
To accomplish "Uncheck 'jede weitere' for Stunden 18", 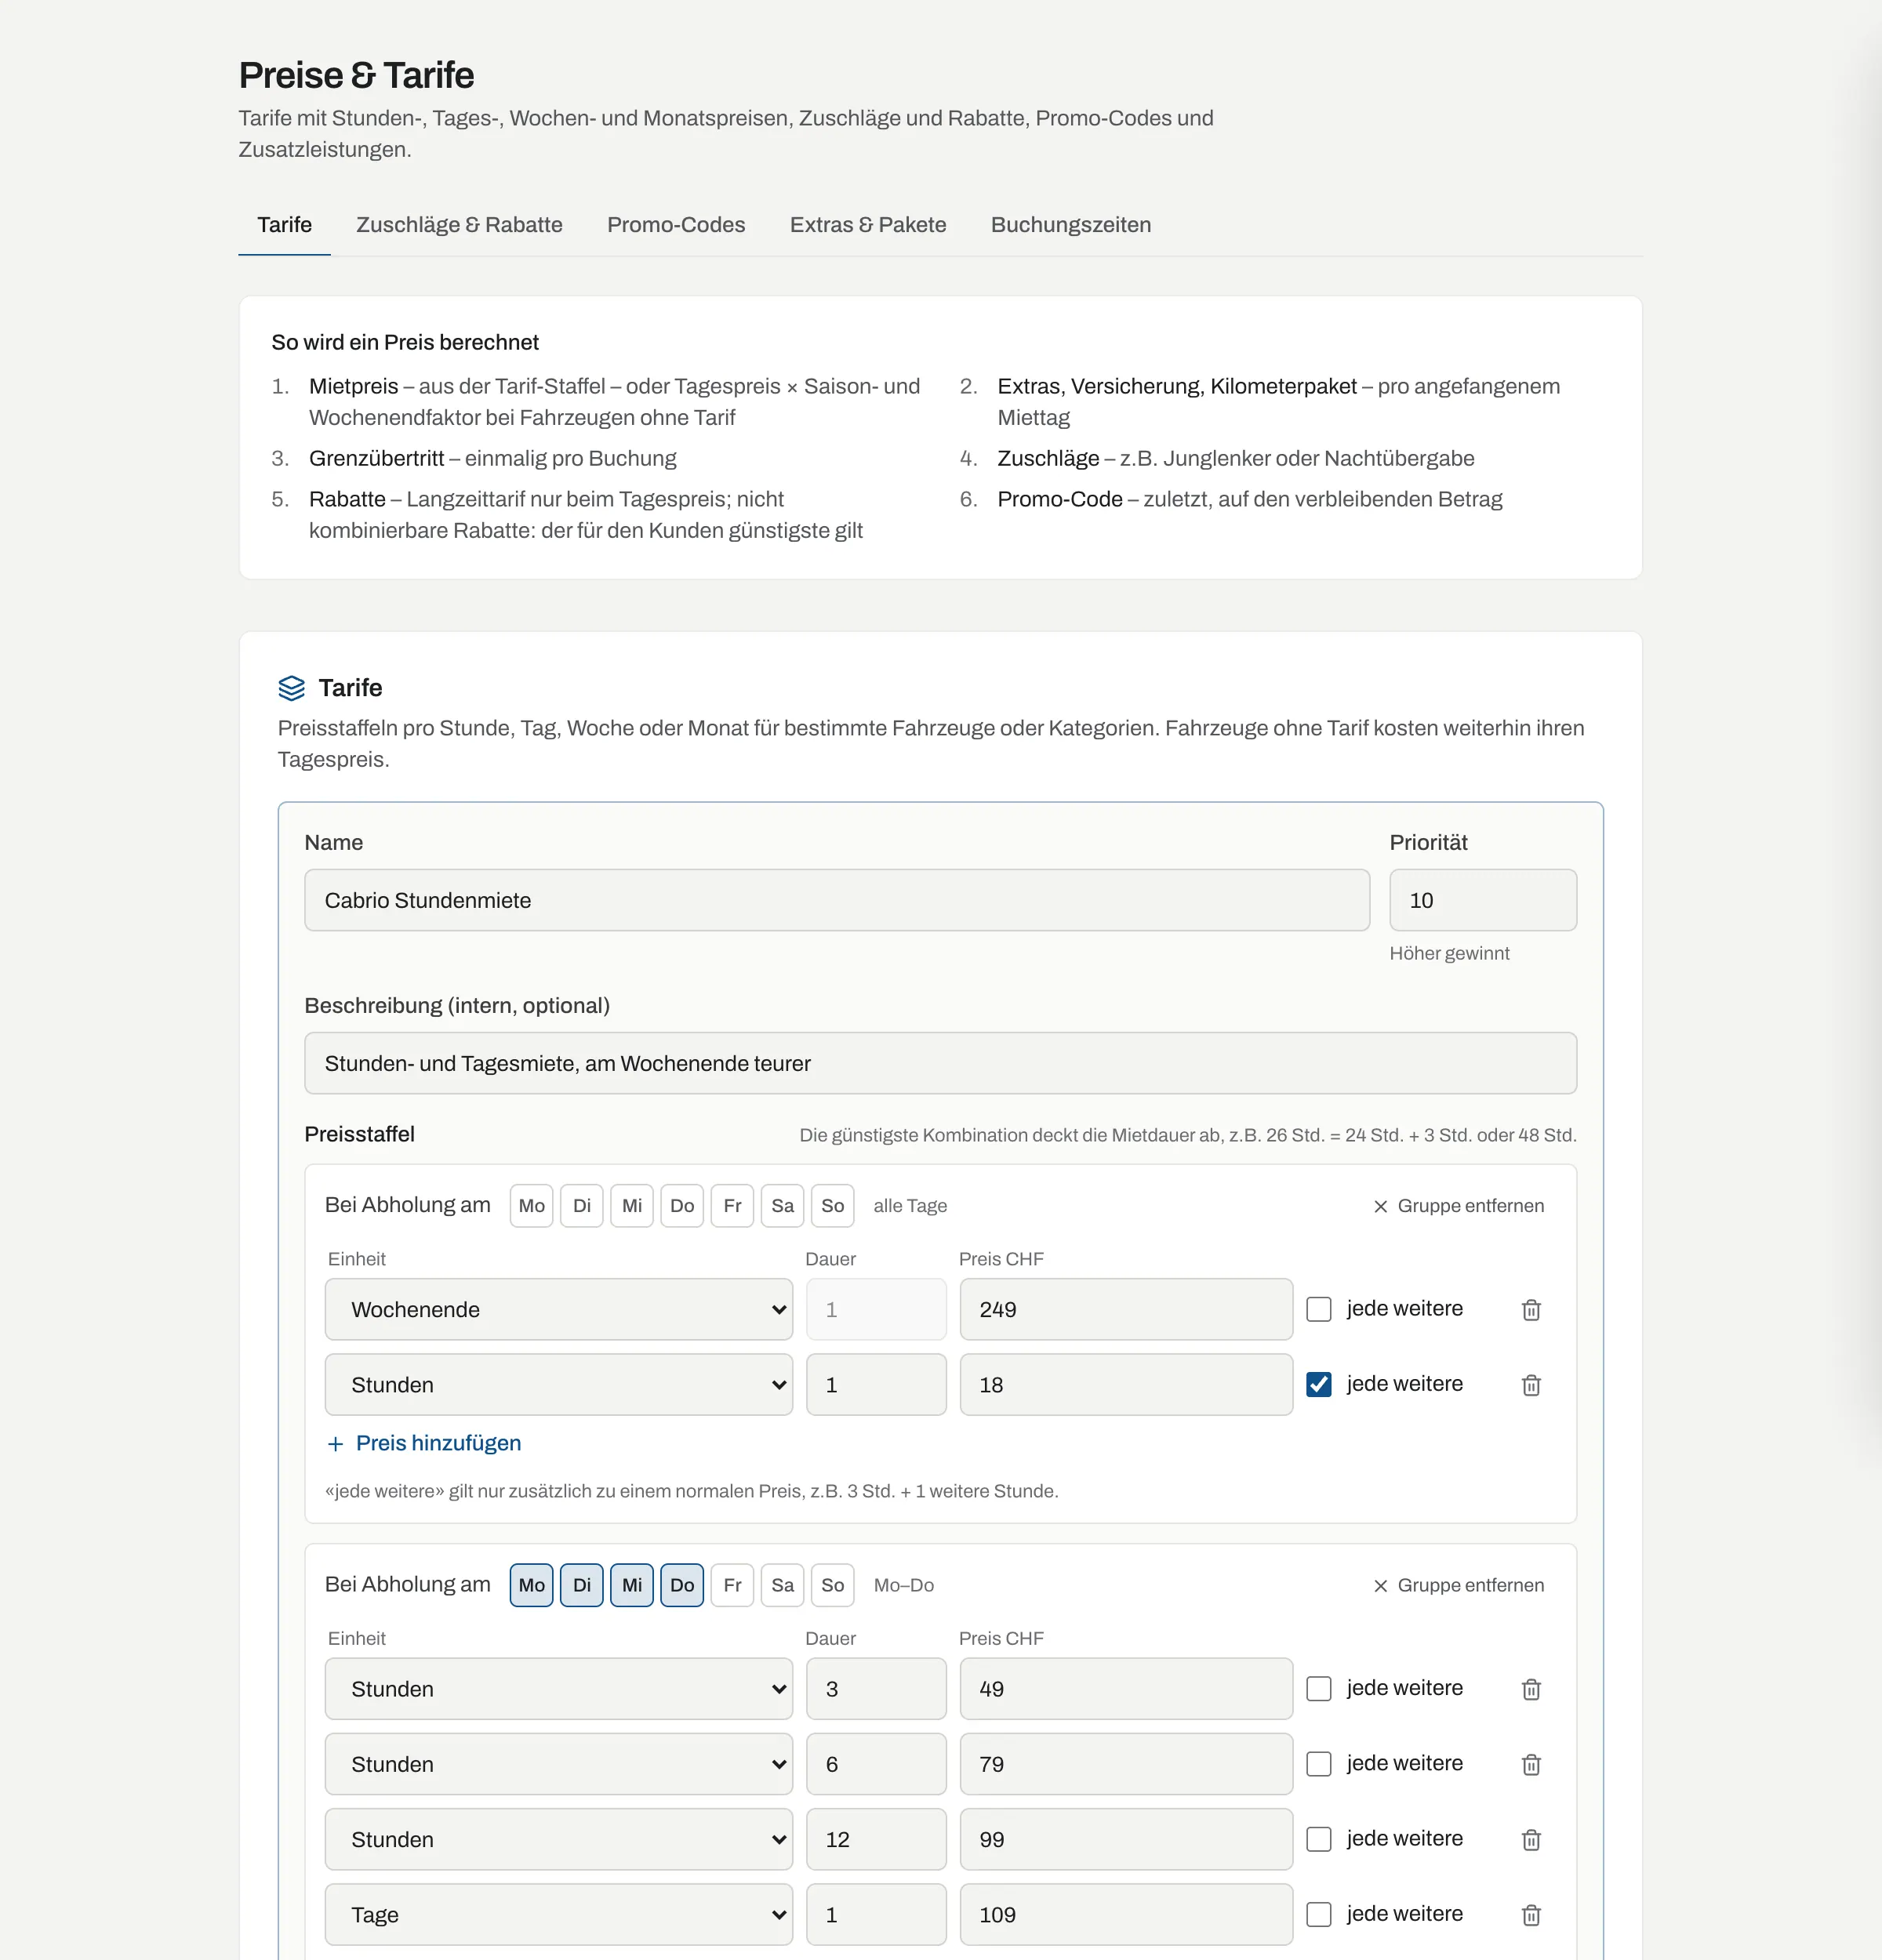I will [1319, 1384].
